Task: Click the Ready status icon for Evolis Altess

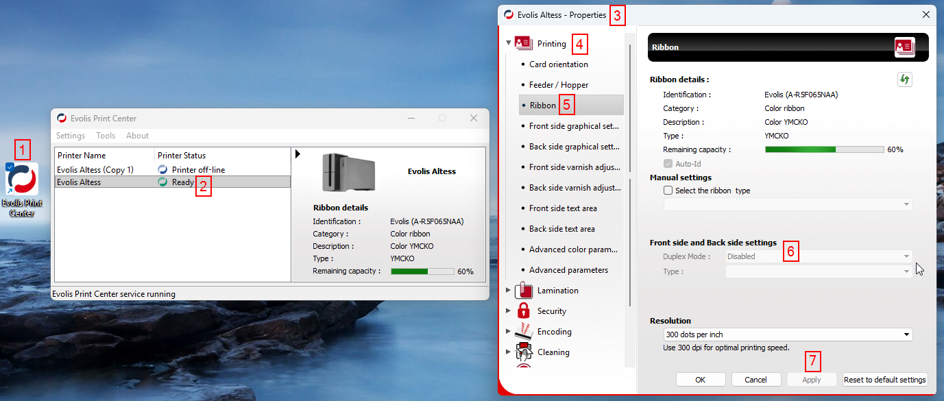Action: coord(162,182)
